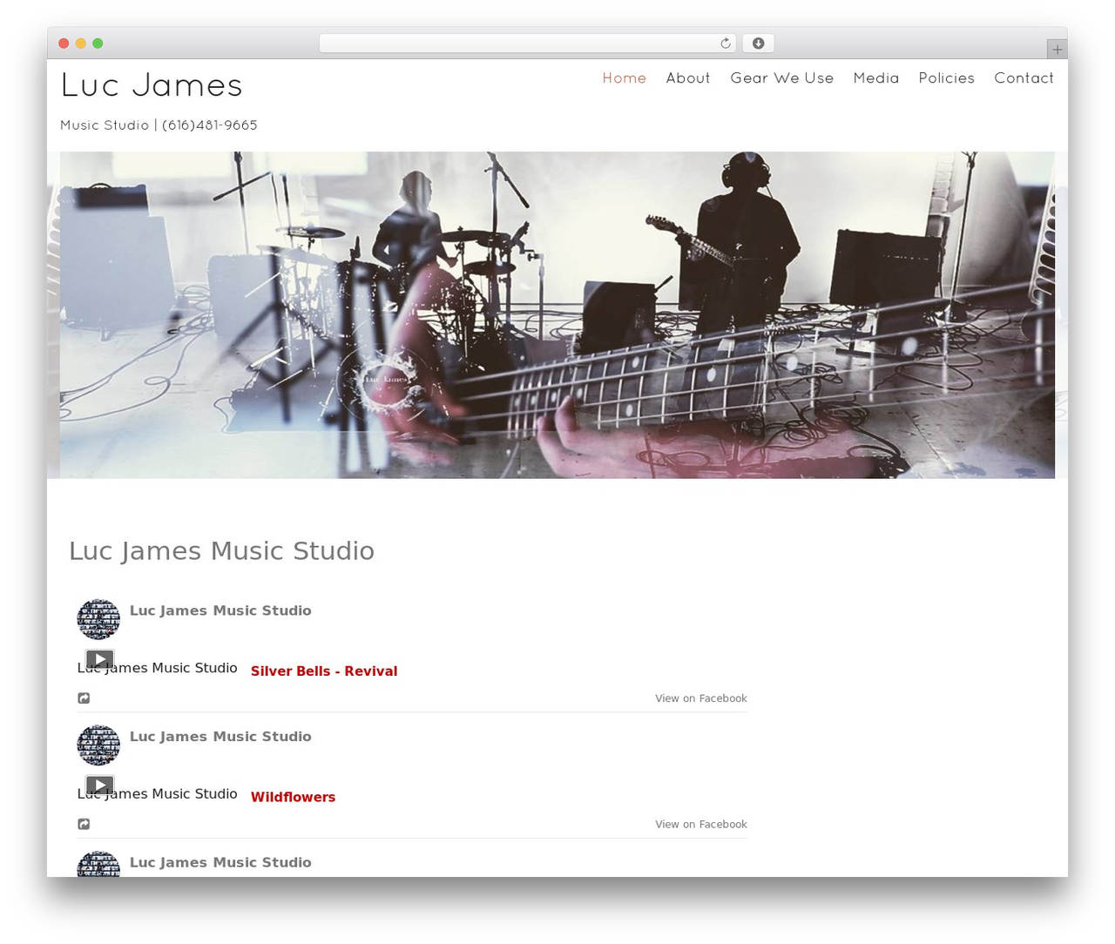Click the band studio banner image
The image size is (1115, 944).
(x=557, y=315)
